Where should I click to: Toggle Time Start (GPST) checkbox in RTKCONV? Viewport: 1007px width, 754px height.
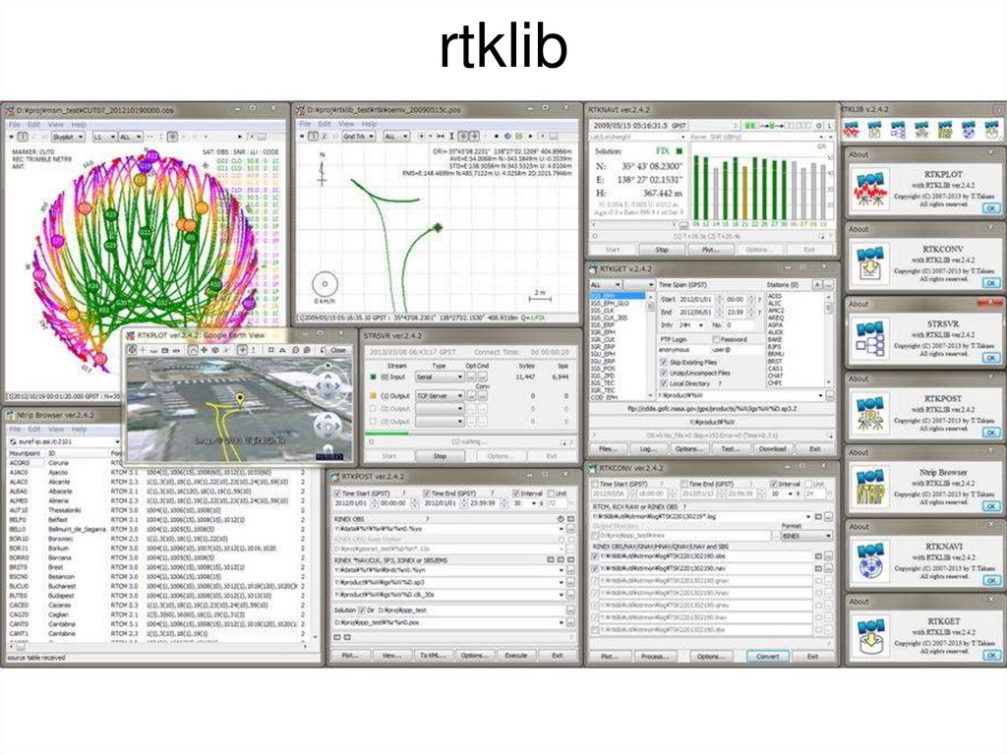pos(595,484)
